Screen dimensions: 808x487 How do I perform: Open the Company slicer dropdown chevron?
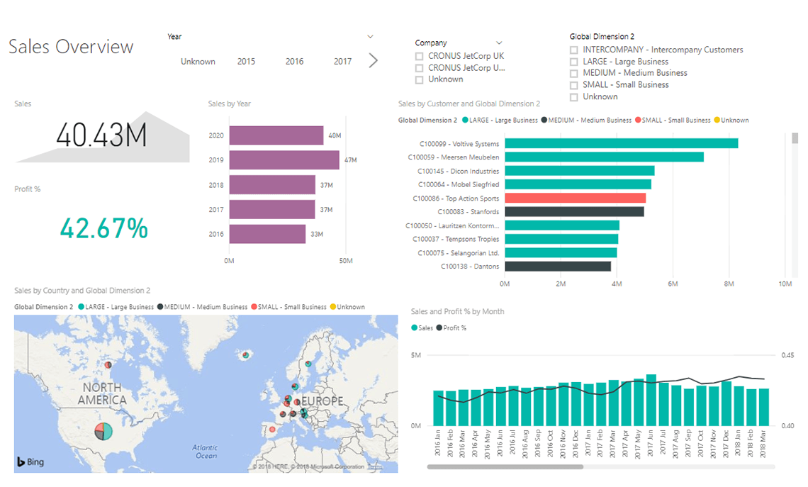[499, 43]
